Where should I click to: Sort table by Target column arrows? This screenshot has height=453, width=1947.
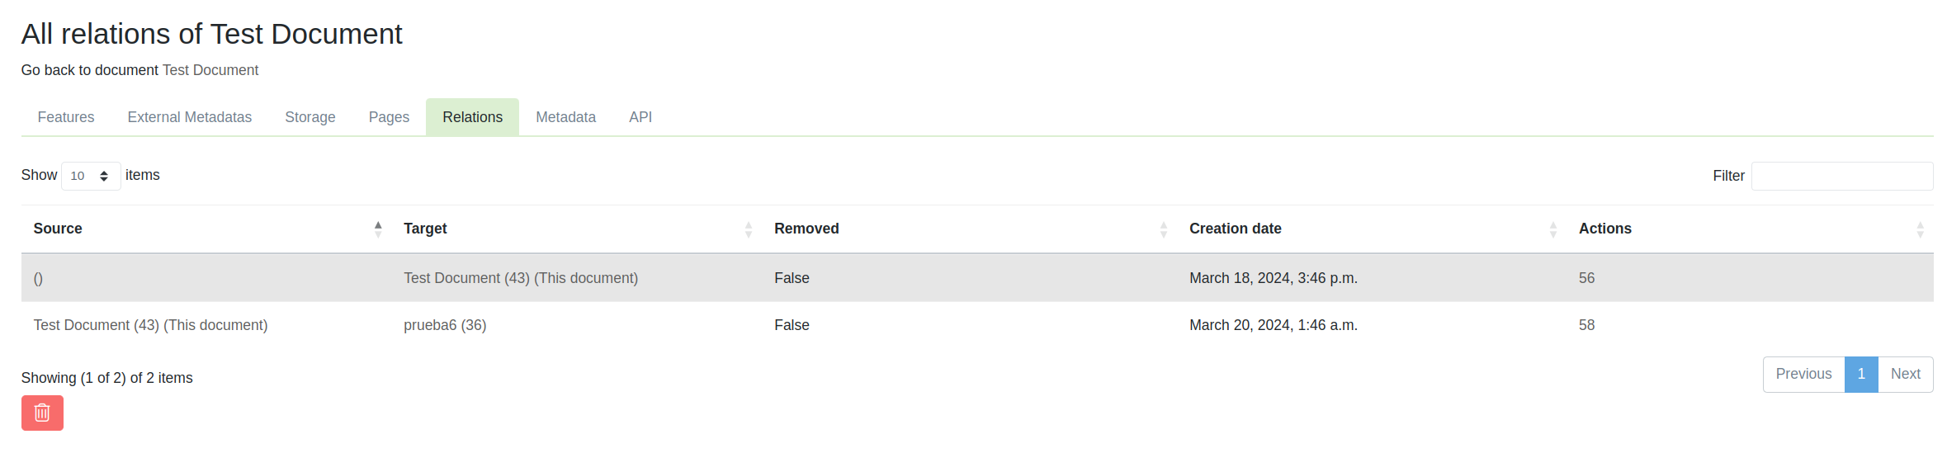(x=748, y=229)
